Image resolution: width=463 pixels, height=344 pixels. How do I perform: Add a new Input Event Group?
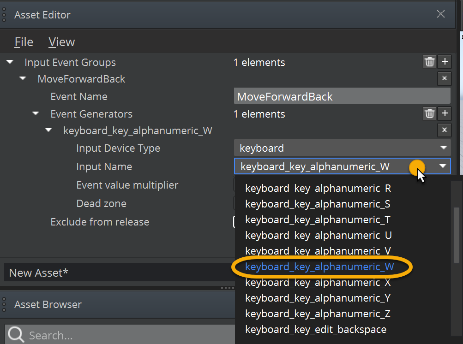[445, 62]
